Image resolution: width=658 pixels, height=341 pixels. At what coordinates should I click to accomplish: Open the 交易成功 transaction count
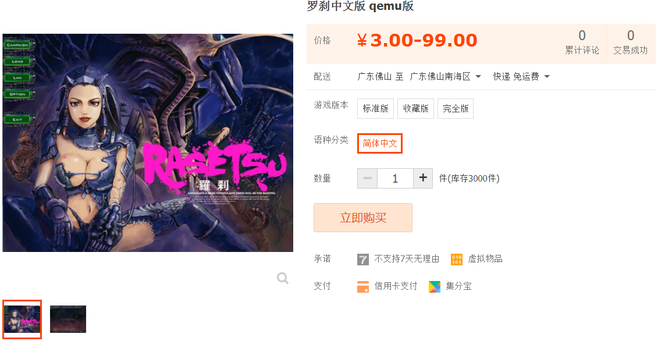coord(630,42)
